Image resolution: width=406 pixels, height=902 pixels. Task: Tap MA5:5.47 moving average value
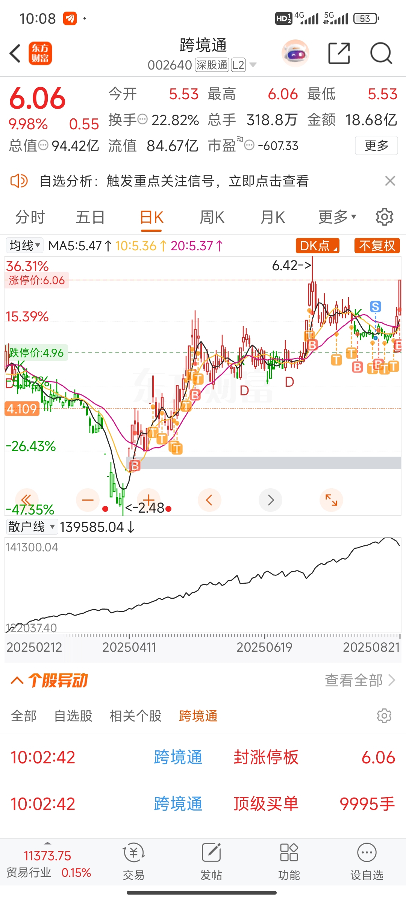point(80,246)
